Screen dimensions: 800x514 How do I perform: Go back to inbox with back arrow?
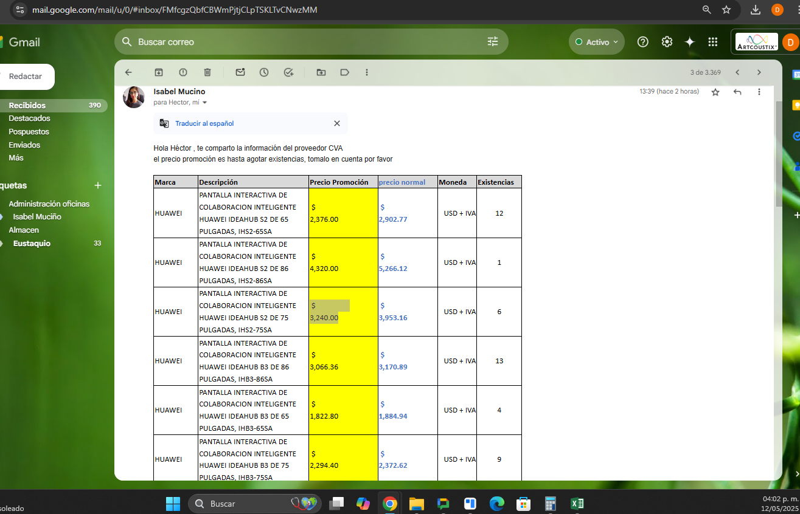[x=128, y=72]
